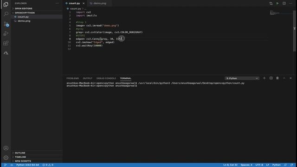Click open changes icon in editor toolbar
The height and width of the screenshot is (167, 297).
271,3
